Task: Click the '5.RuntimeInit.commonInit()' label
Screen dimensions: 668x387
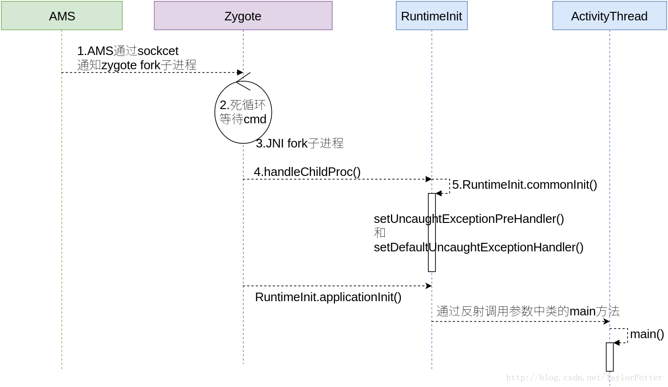Action: click(525, 184)
